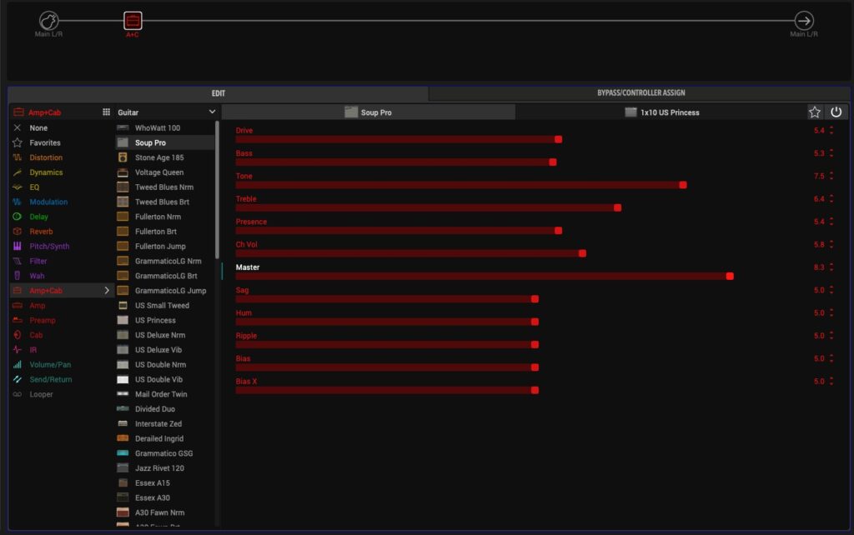This screenshot has height=535, width=854.
Task: Select Stone Age 185 amp model
Action: [x=159, y=157]
